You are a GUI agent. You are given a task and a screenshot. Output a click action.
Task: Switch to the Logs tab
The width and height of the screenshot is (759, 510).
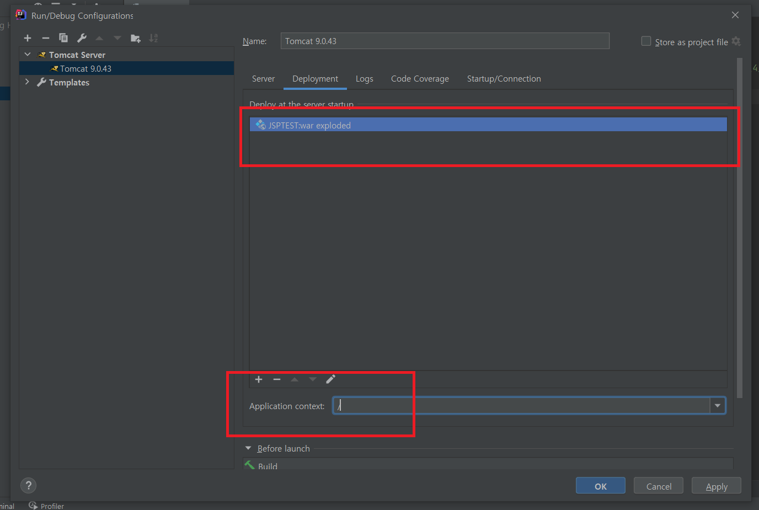(365, 79)
